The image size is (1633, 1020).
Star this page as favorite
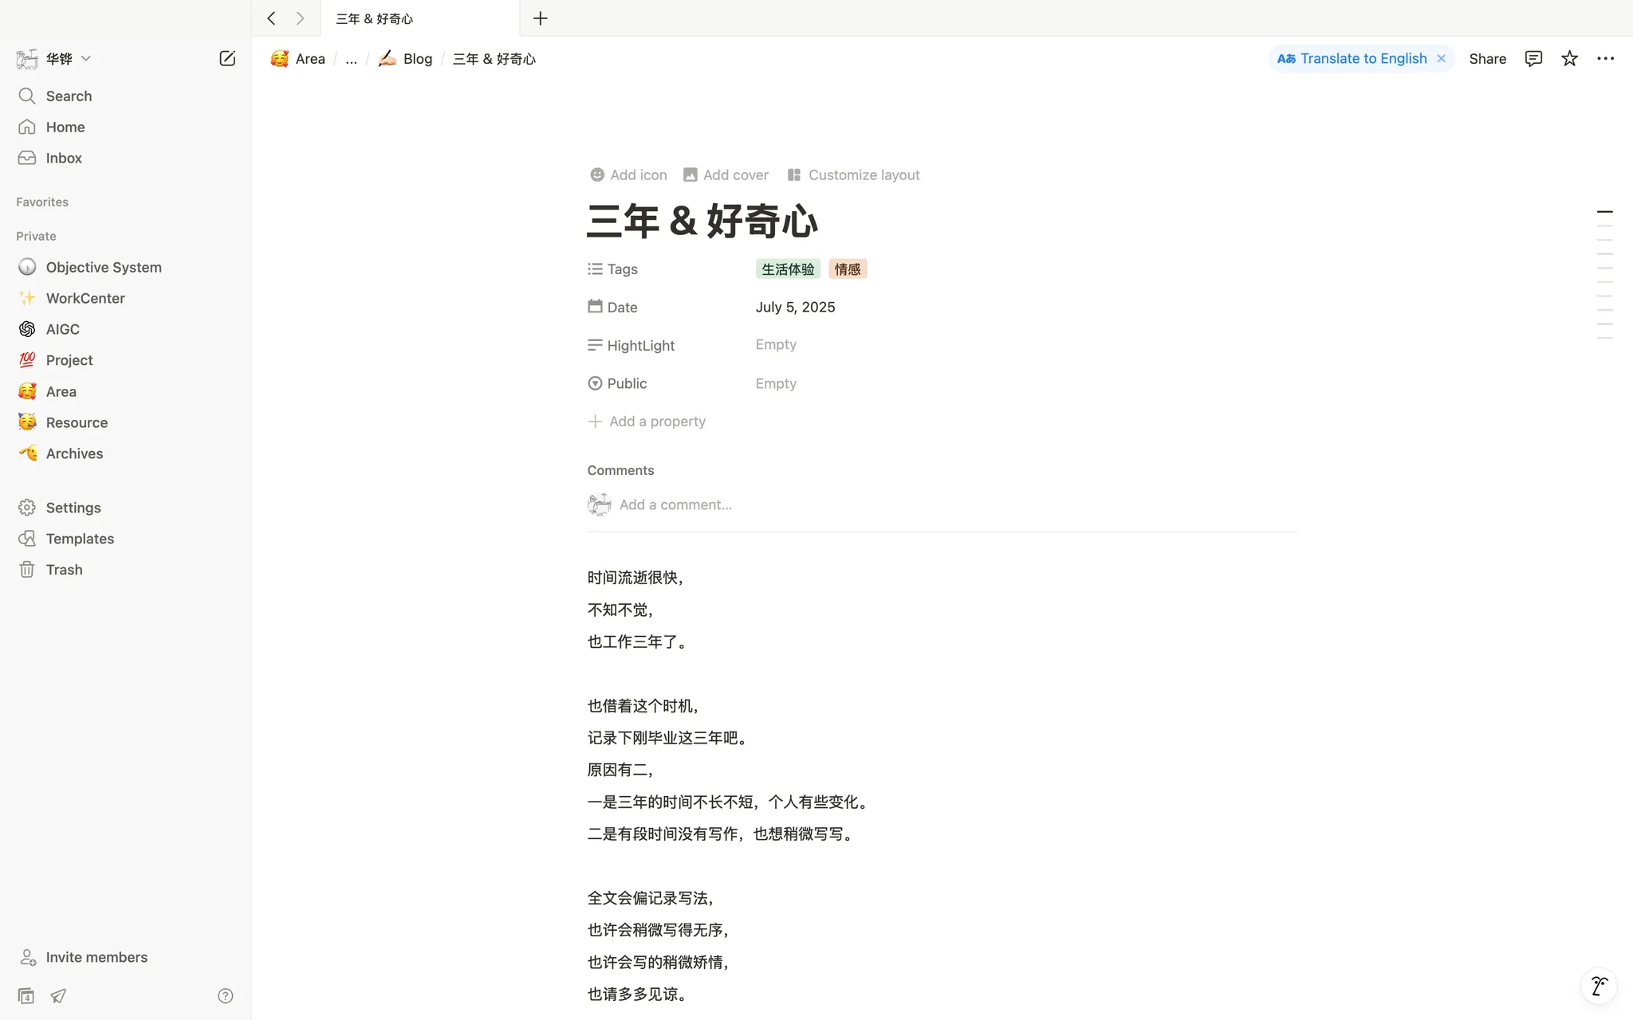[1569, 58]
